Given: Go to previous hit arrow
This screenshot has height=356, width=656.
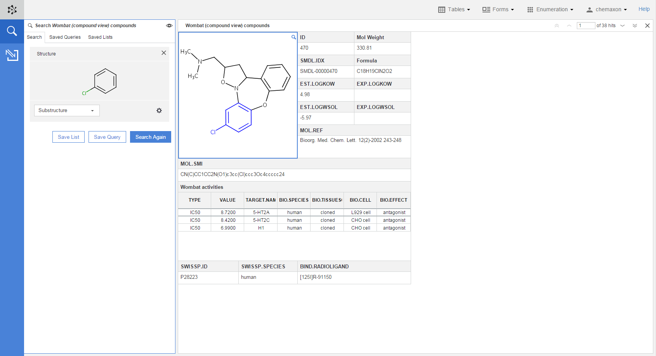Looking at the screenshot, I should coord(569,26).
